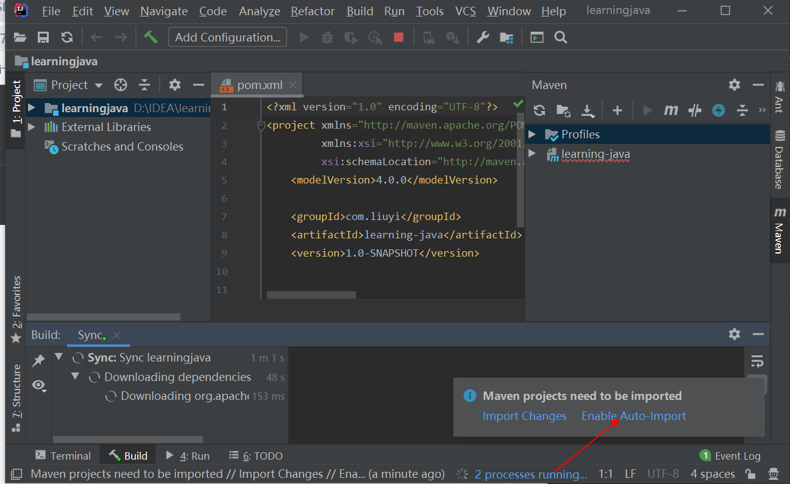Toggle read-only lock icon in status bar

click(749, 474)
